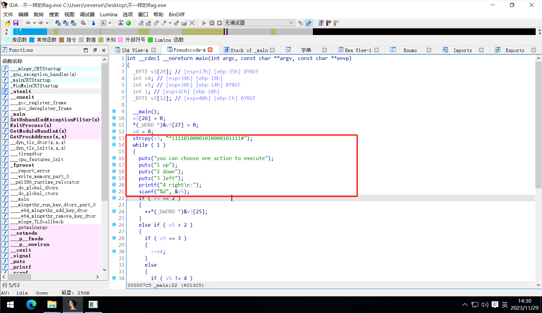
Task: Click the highlighted pseudocode C toolbar icon
Action: (309, 23)
